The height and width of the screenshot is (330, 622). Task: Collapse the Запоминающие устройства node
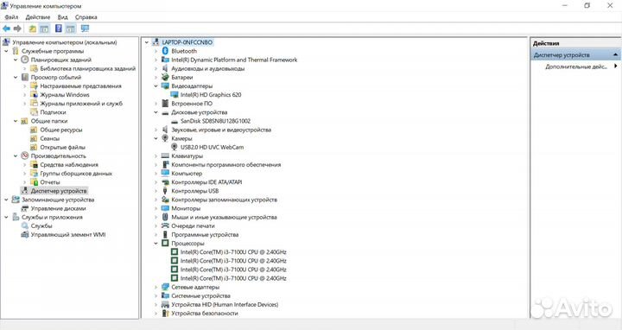tap(6, 200)
